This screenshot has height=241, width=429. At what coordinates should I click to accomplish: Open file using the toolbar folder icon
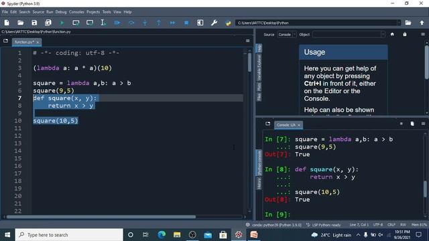(21, 23)
